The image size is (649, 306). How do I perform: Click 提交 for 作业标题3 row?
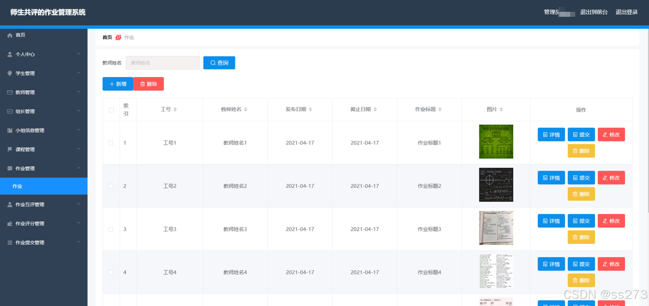(581, 221)
